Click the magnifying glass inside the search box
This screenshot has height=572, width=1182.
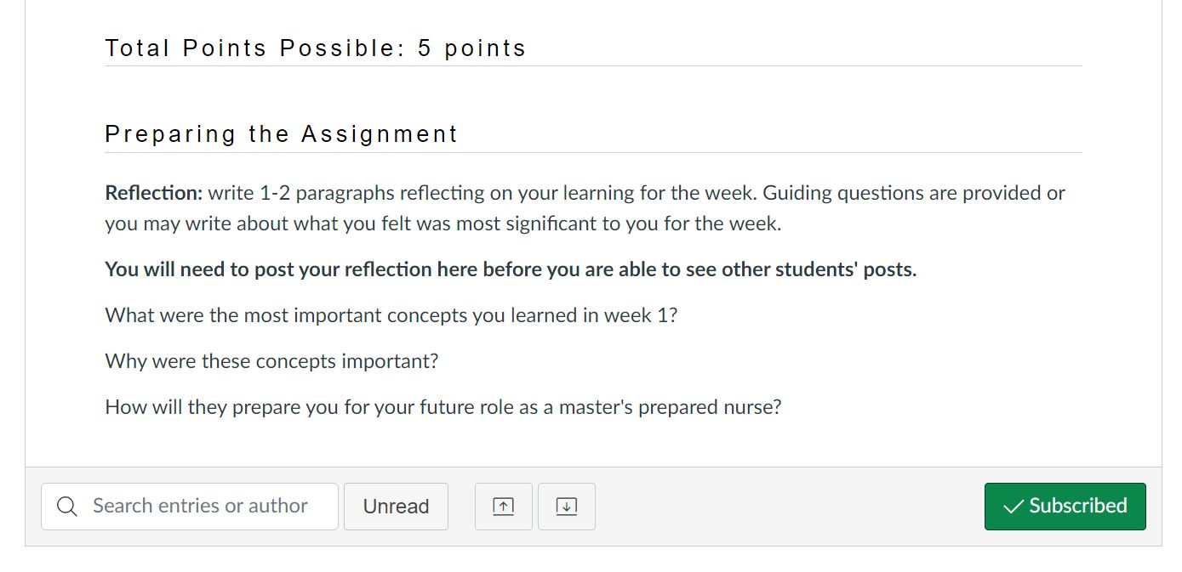tap(66, 506)
